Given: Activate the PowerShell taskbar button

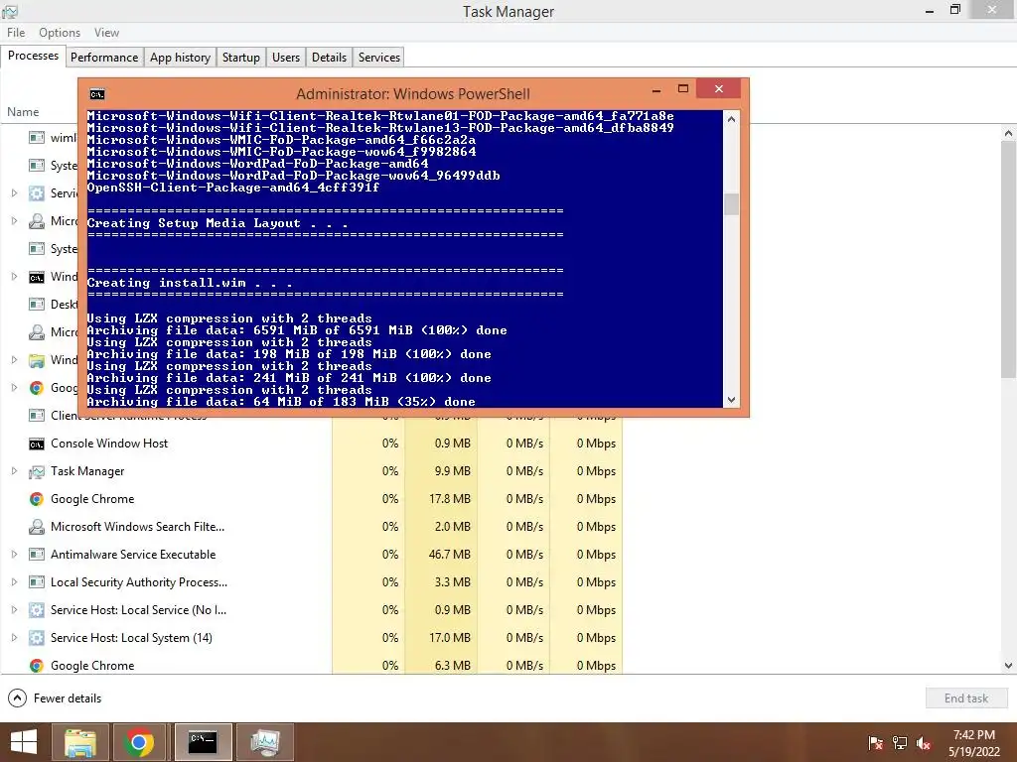Looking at the screenshot, I should pos(203,742).
